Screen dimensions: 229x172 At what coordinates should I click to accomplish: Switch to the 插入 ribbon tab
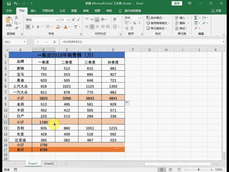click(33, 11)
